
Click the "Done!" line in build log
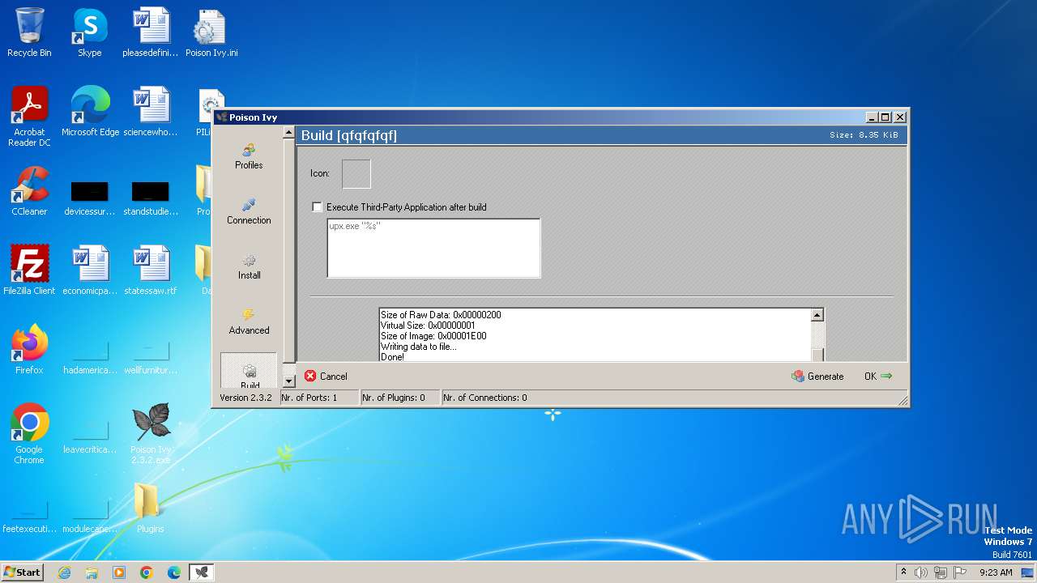(x=392, y=357)
